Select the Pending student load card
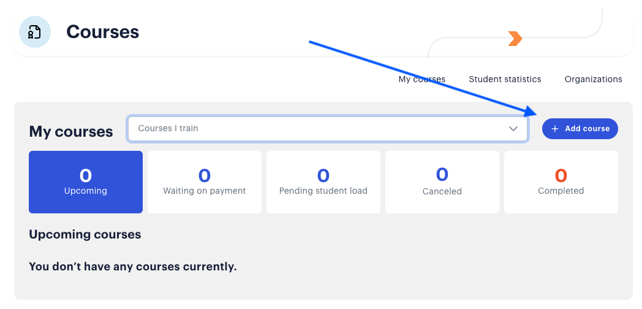 (323, 182)
